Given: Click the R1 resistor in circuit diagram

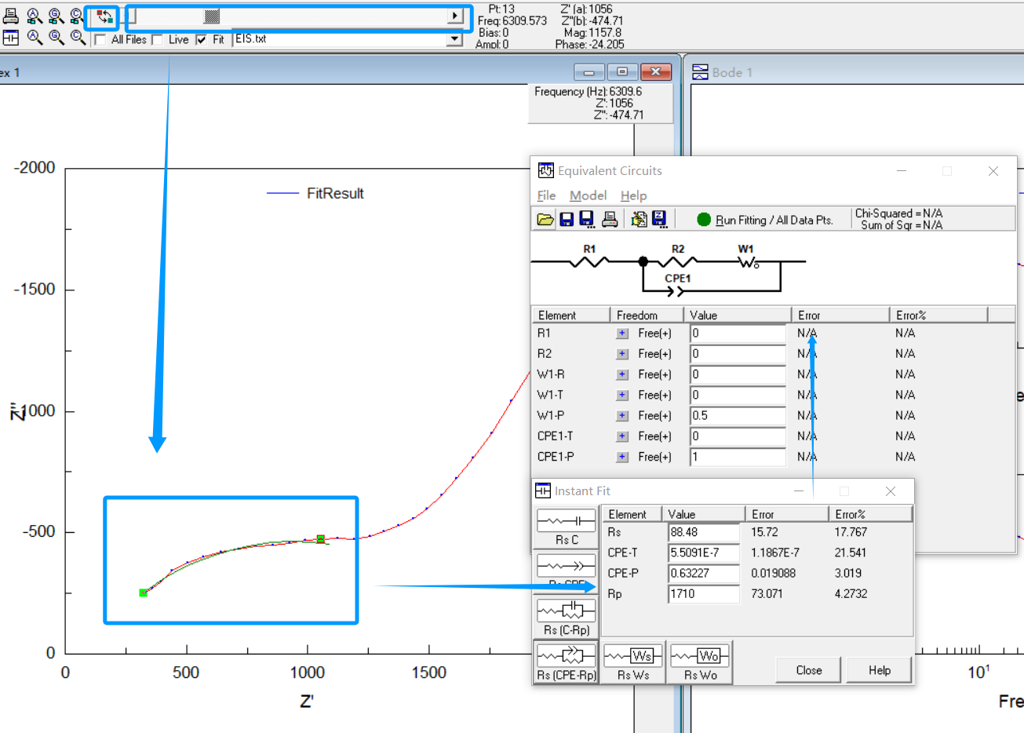Looking at the screenshot, I should tap(589, 261).
